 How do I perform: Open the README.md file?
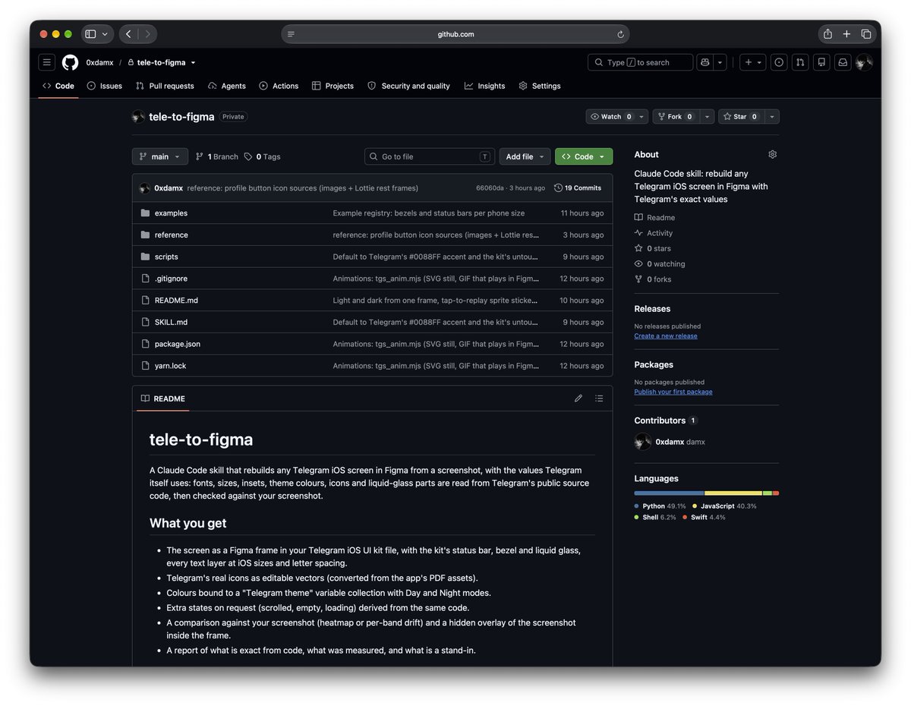tap(176, 300)
